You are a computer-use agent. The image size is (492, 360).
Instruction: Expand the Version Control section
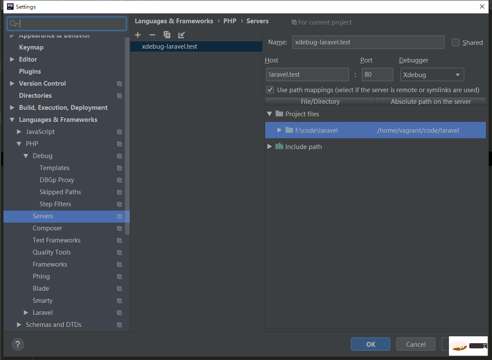(12, 84)
